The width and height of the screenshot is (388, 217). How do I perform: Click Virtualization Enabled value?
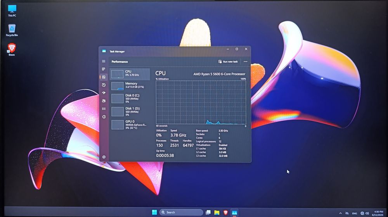223,145
